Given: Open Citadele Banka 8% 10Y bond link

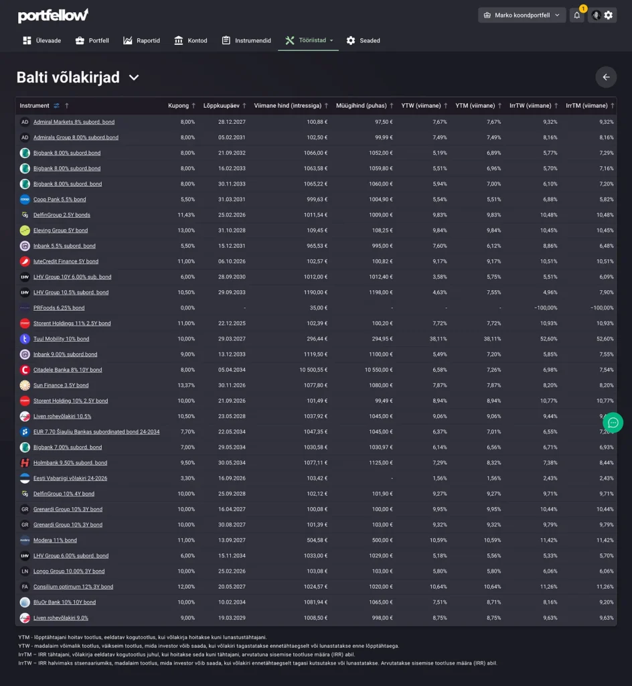Looking at the screenshot, I should point(68,370).
